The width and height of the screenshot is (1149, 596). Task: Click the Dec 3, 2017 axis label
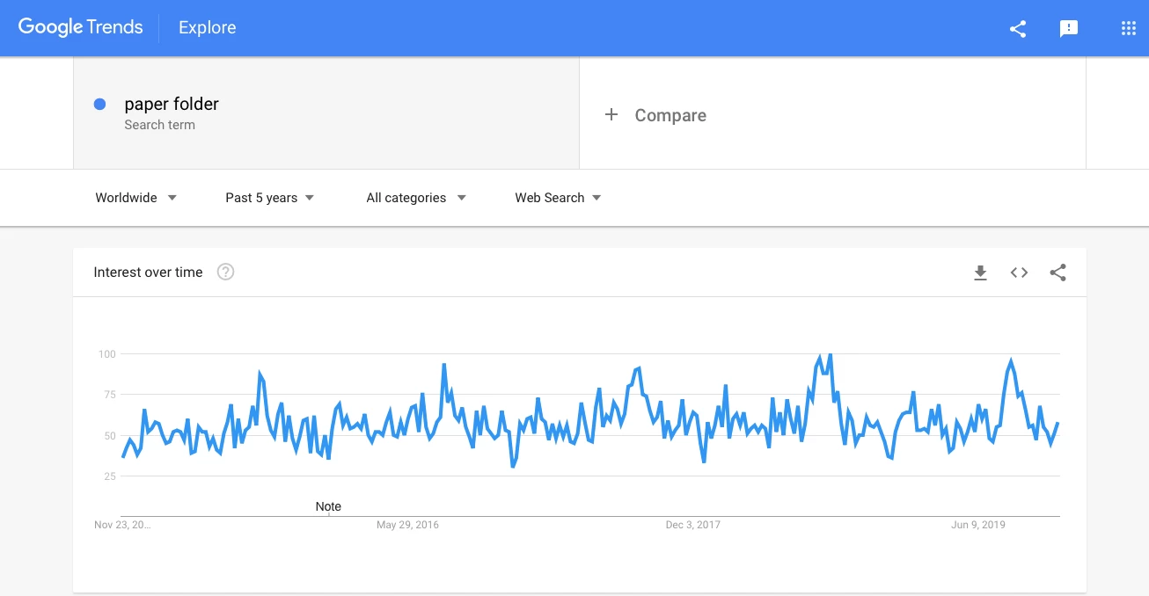click(x=692, y=525)
